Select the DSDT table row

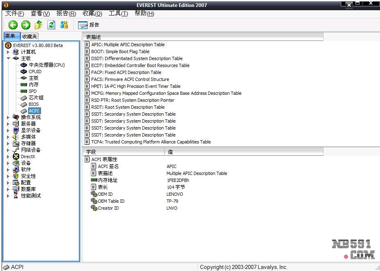[x=137, y=58]
